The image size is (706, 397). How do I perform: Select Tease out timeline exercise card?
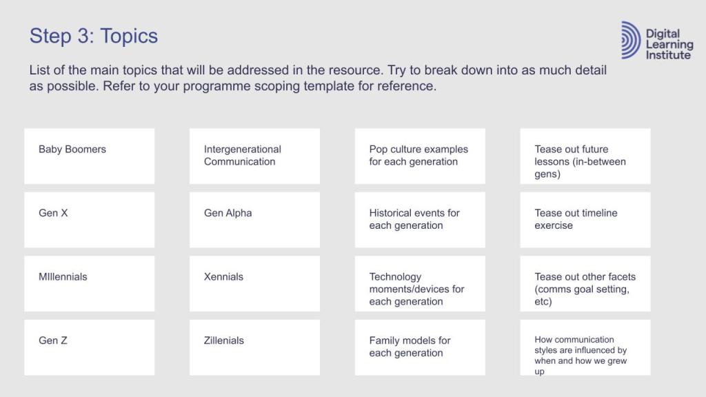(585, 220)
